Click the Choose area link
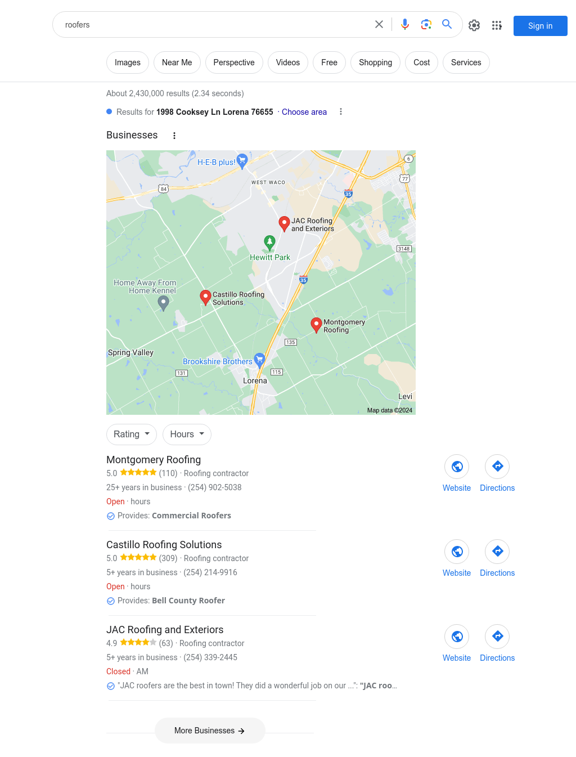The height and width of the screenshot is (757, 576). [304, 112]
